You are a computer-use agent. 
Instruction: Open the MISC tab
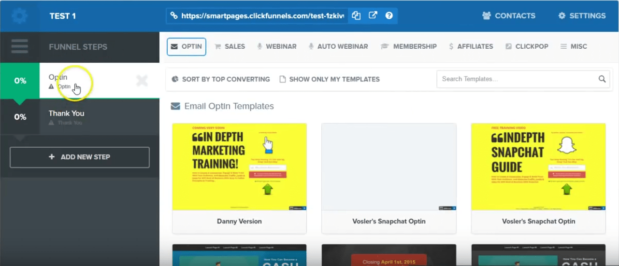[x=574, y=47]
